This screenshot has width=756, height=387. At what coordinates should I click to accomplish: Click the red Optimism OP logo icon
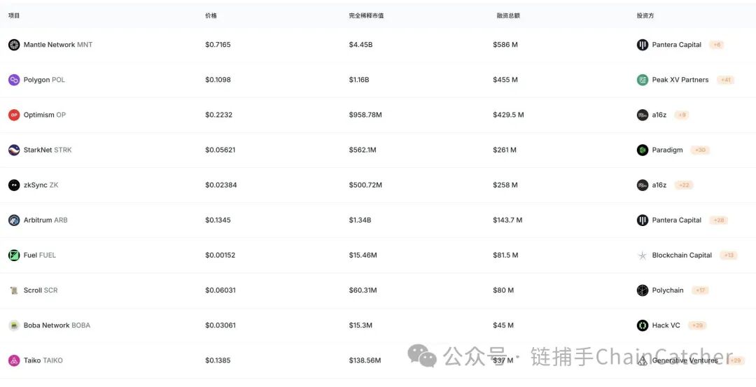click(x=14, y=115)
